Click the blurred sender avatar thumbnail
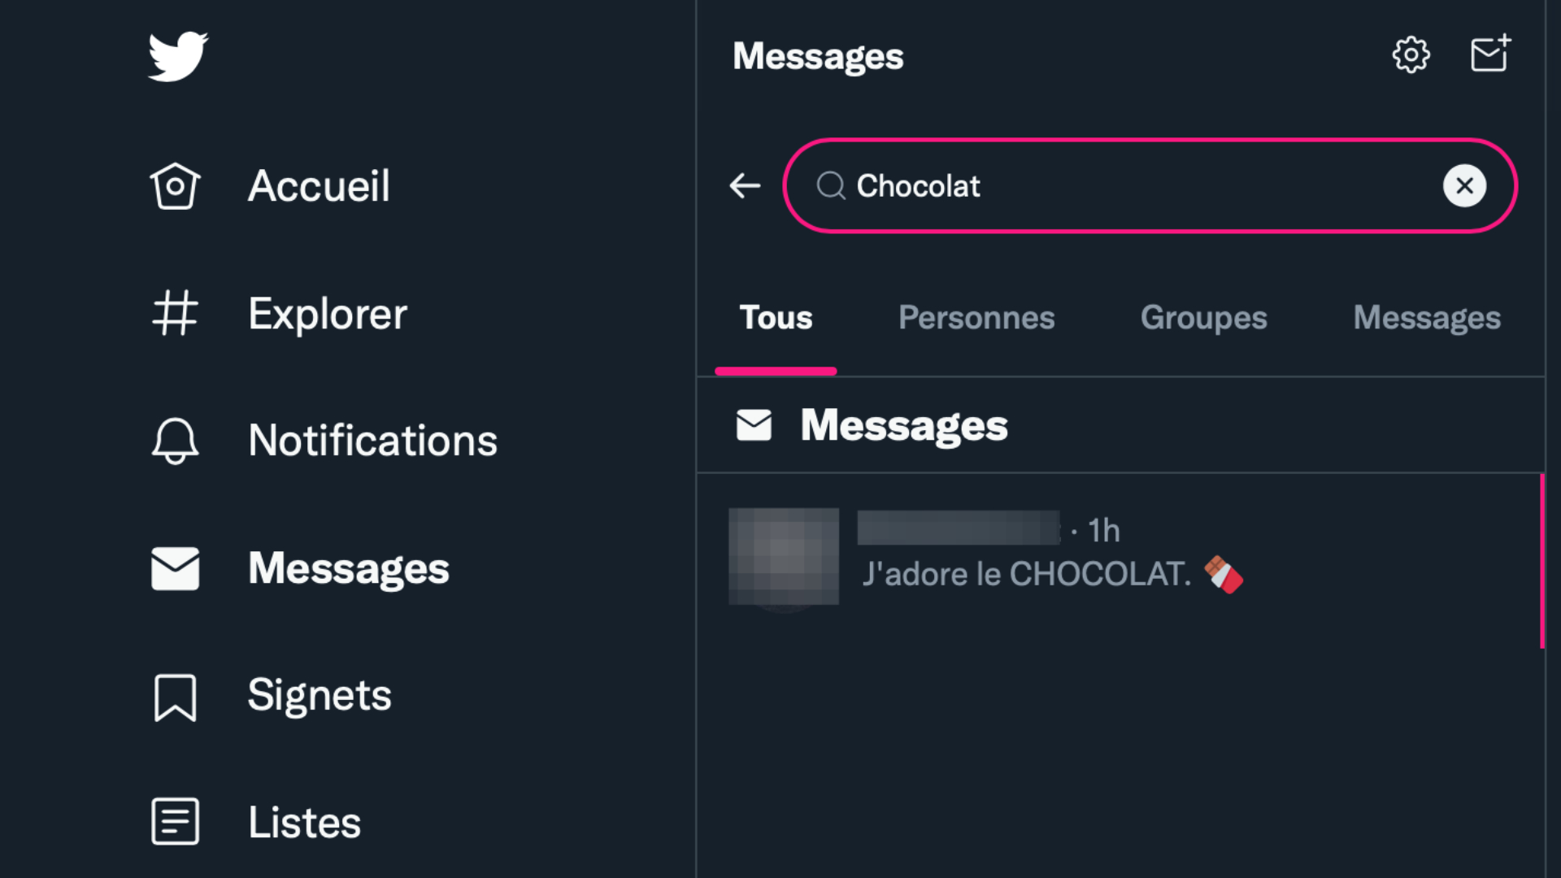Screen dimensions: 1561x878 [x=784, y=556]
